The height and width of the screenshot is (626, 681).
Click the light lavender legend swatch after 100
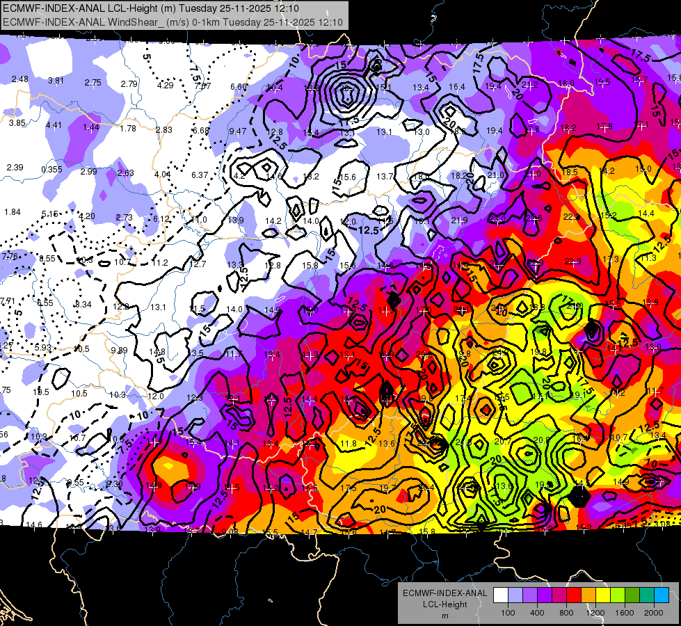[515, 595]
